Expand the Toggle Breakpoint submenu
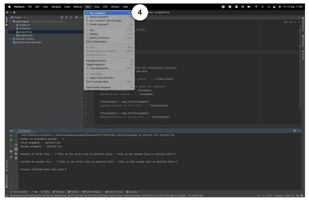This screenshot has height=200, width=309. tap(109, 64)
